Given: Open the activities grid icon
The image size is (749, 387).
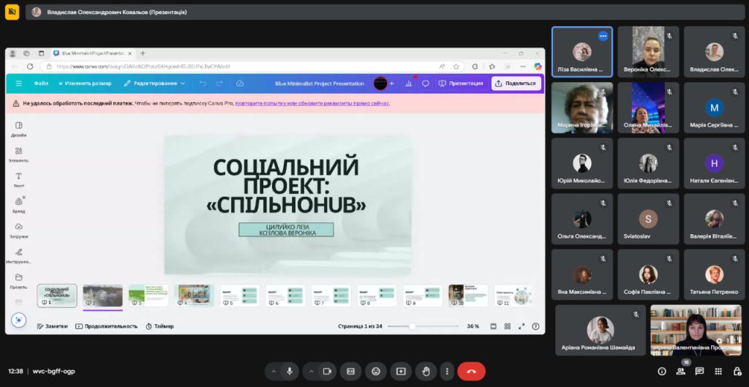Looking at the screenshot, I should [x=719, y=371].
